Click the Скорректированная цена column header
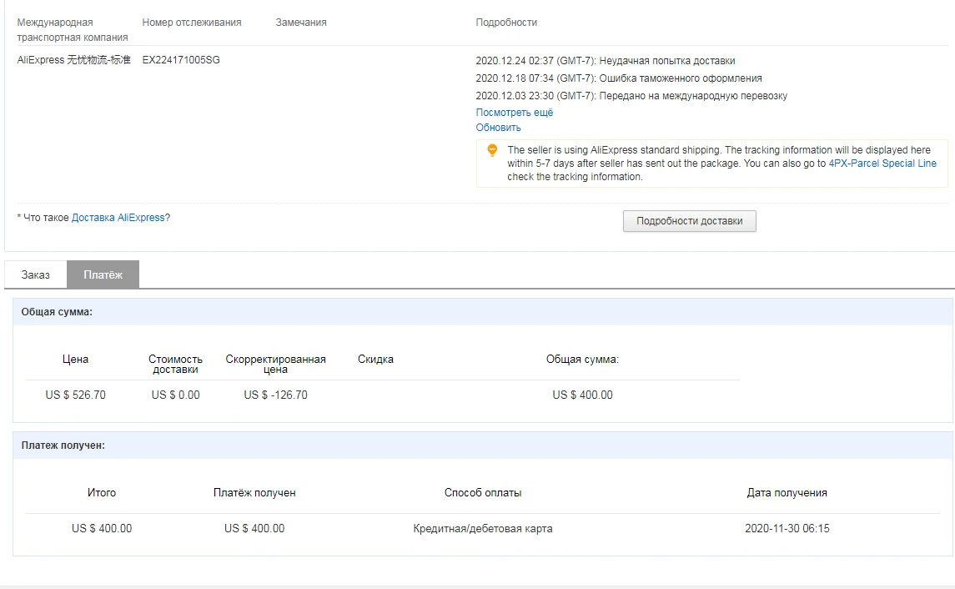 (x=275, y=365)
